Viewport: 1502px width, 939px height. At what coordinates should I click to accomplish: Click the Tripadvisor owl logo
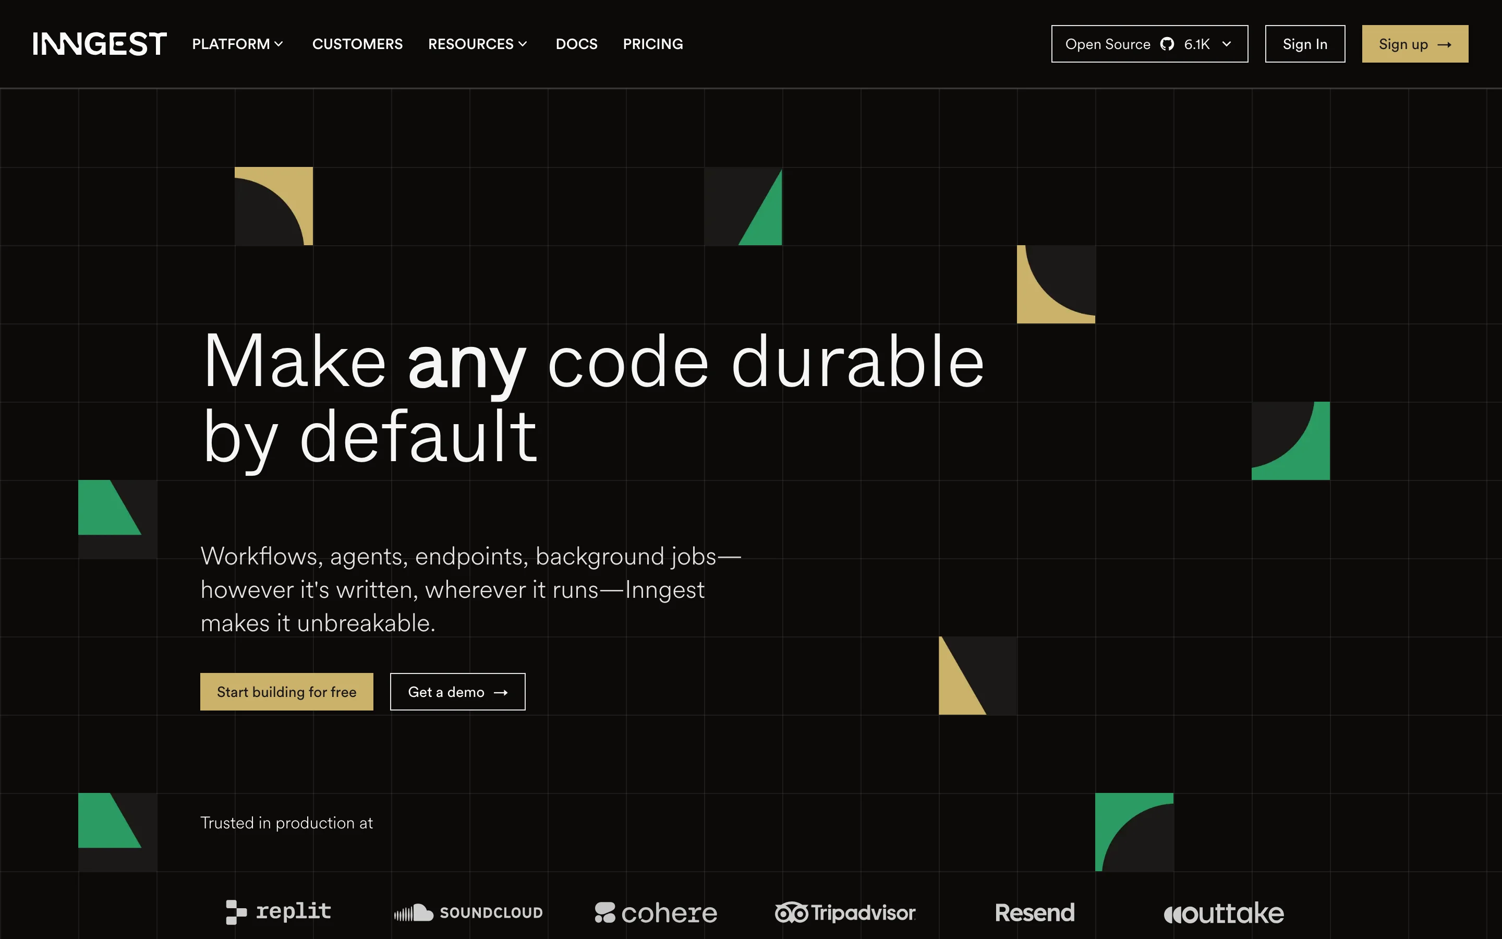point(791,912)
